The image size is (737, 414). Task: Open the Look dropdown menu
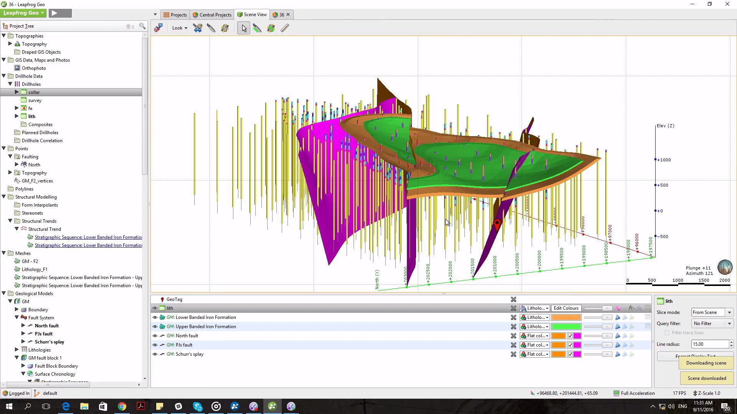(x=179, y=28)
